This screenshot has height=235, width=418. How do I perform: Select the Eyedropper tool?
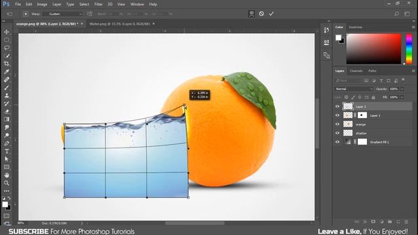point(7,72)
